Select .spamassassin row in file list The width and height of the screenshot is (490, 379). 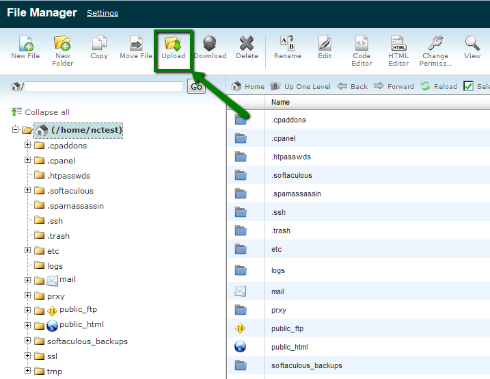click(x=358, y=194)
